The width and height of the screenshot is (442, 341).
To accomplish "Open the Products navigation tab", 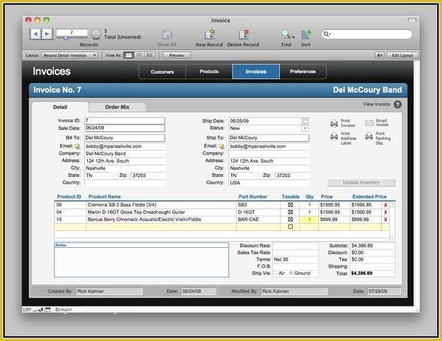I will click(x=209, y=72).
